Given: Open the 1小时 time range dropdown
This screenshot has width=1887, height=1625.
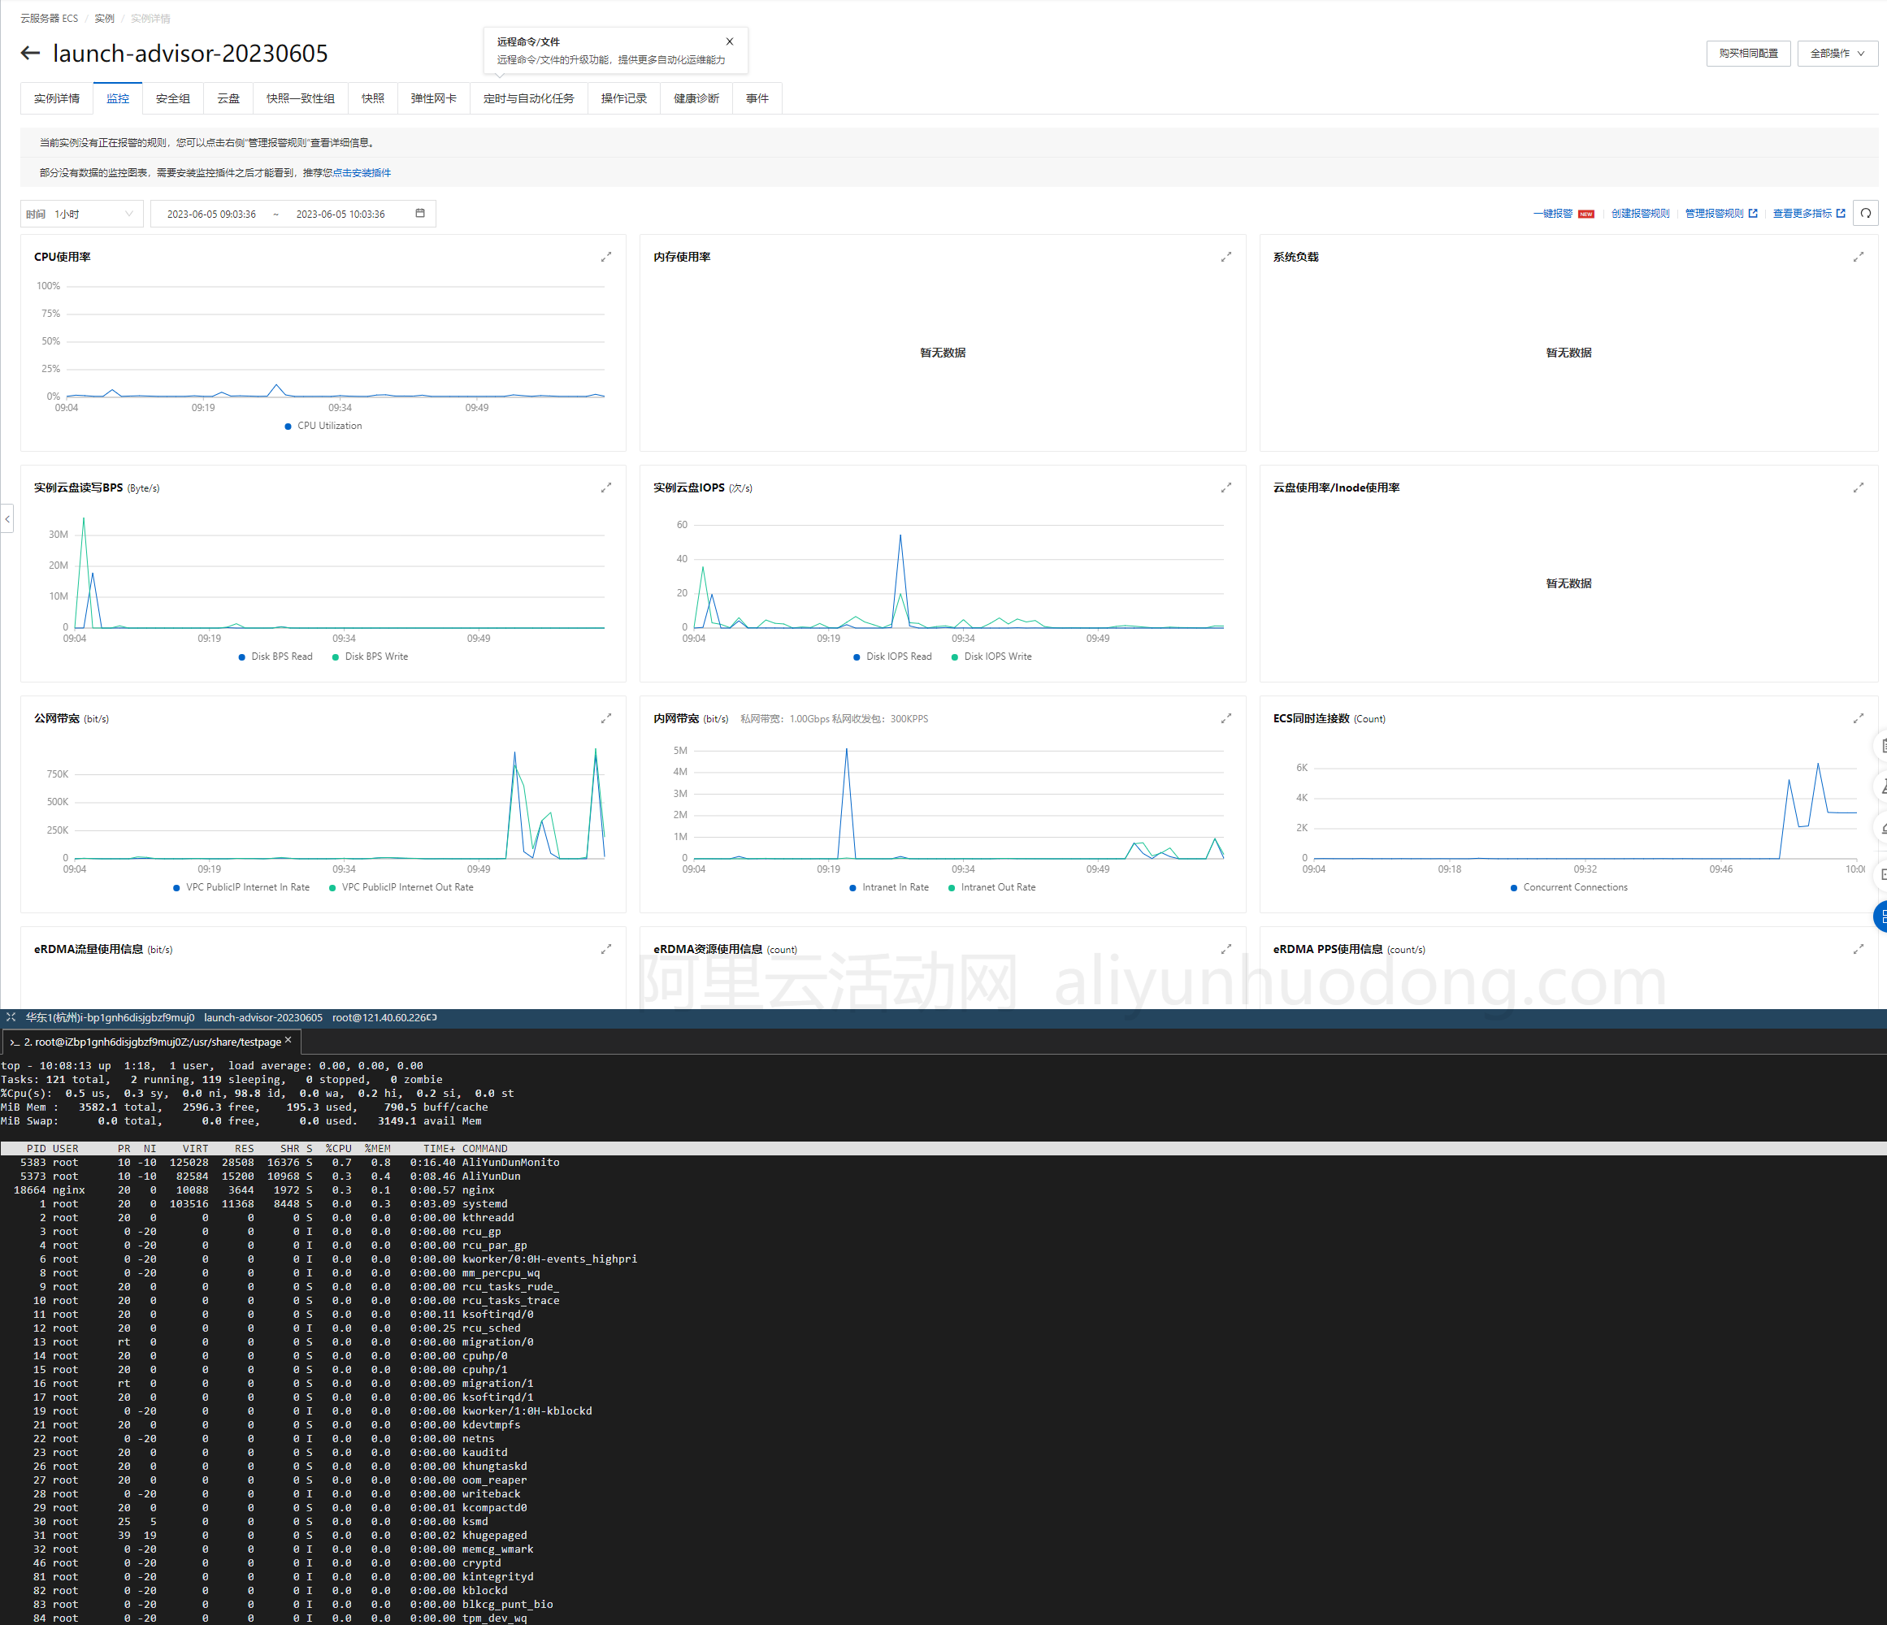Looking at the screenshot, I should (x=81, y=214).
